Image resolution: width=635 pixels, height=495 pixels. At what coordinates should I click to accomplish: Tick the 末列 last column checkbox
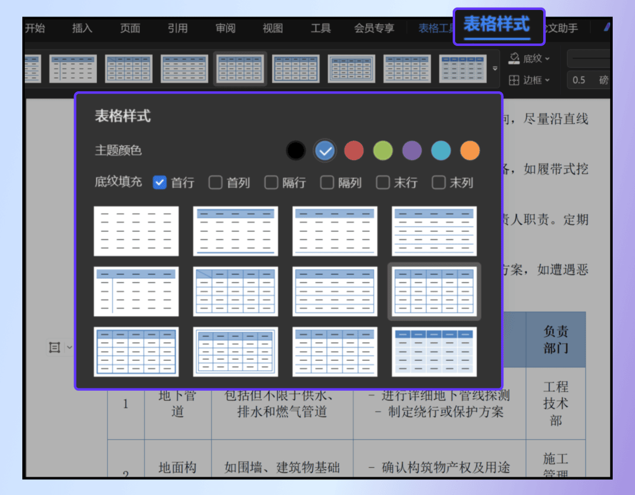(438, 182)
